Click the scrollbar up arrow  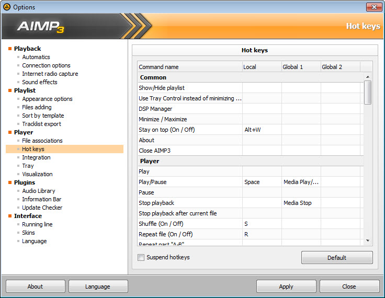pyautogui.click(x=368, y=77)
